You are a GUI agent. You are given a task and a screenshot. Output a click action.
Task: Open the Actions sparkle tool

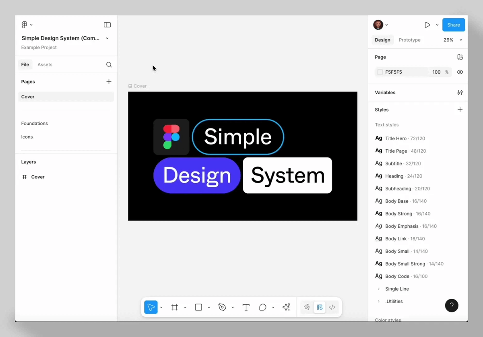coord(286,307)
